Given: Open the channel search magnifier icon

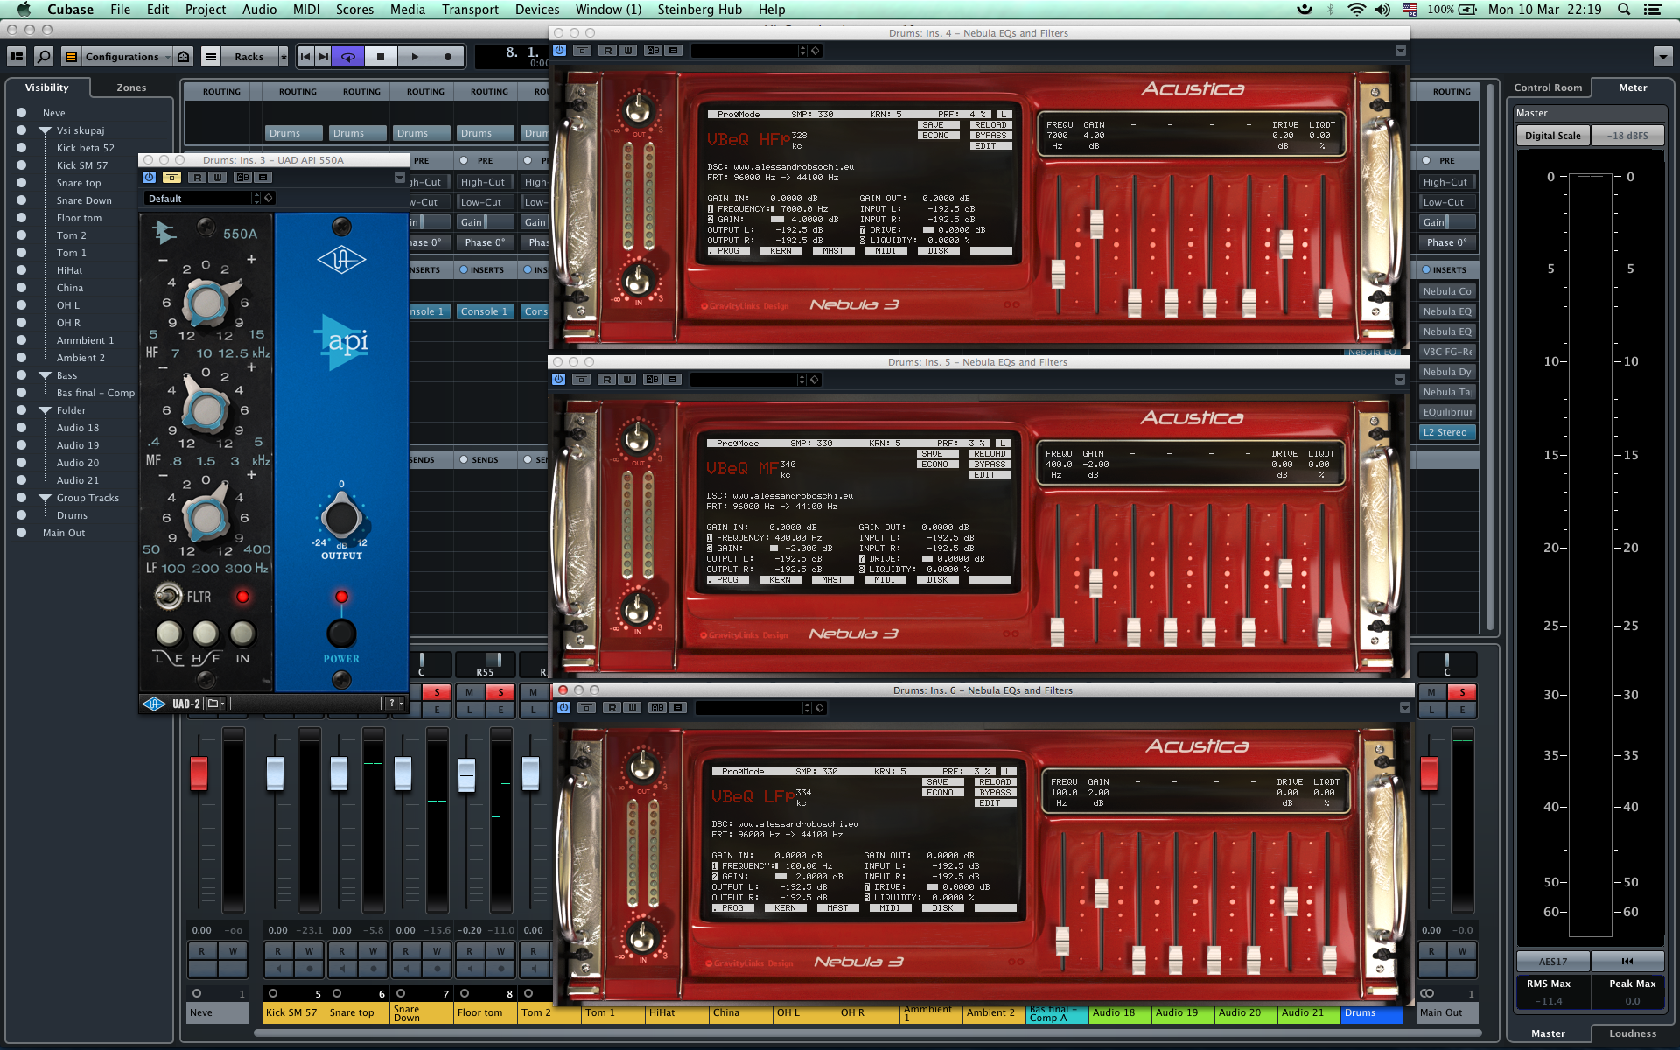Looking at the screenshot, I should pyautogui.click(x=43, y=57).
